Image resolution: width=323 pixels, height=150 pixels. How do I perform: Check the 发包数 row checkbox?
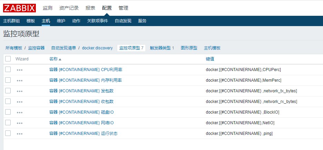click(x=8, y=91)
